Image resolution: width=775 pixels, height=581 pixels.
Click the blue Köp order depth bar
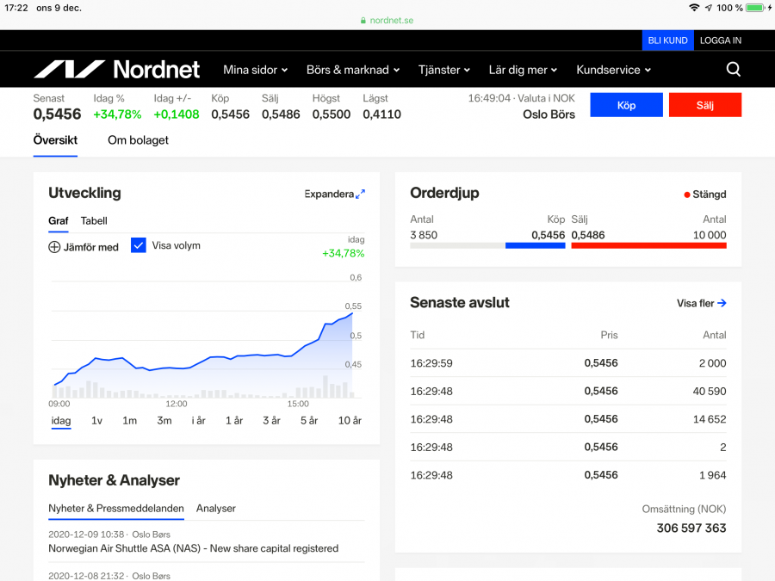535,245
